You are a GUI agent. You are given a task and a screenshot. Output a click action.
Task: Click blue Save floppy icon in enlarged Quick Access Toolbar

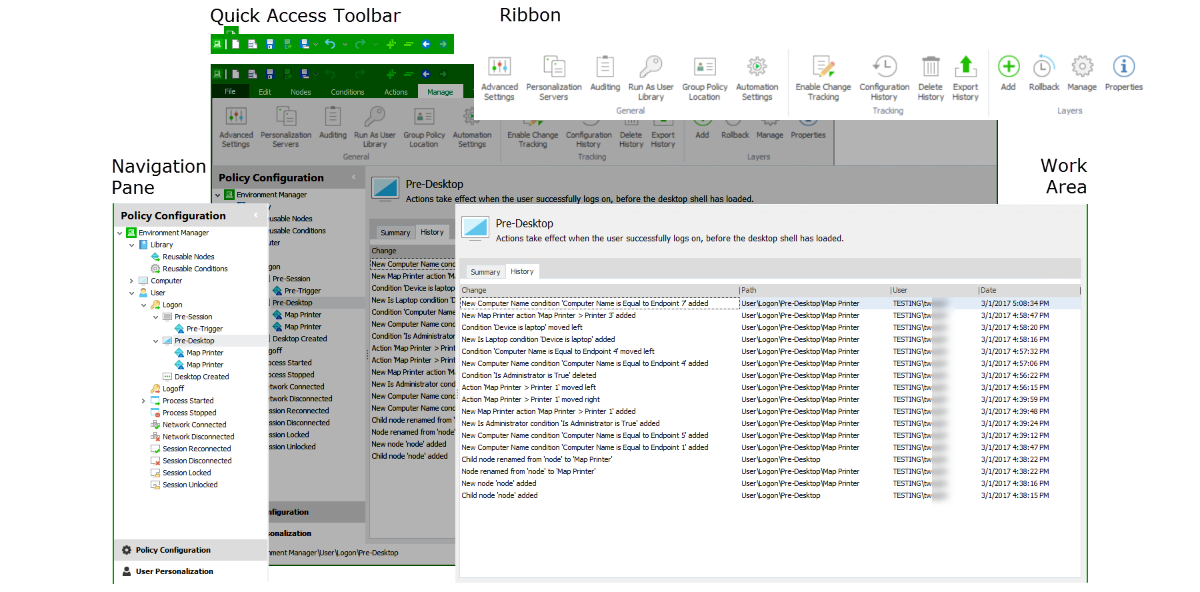pos(270,44)
